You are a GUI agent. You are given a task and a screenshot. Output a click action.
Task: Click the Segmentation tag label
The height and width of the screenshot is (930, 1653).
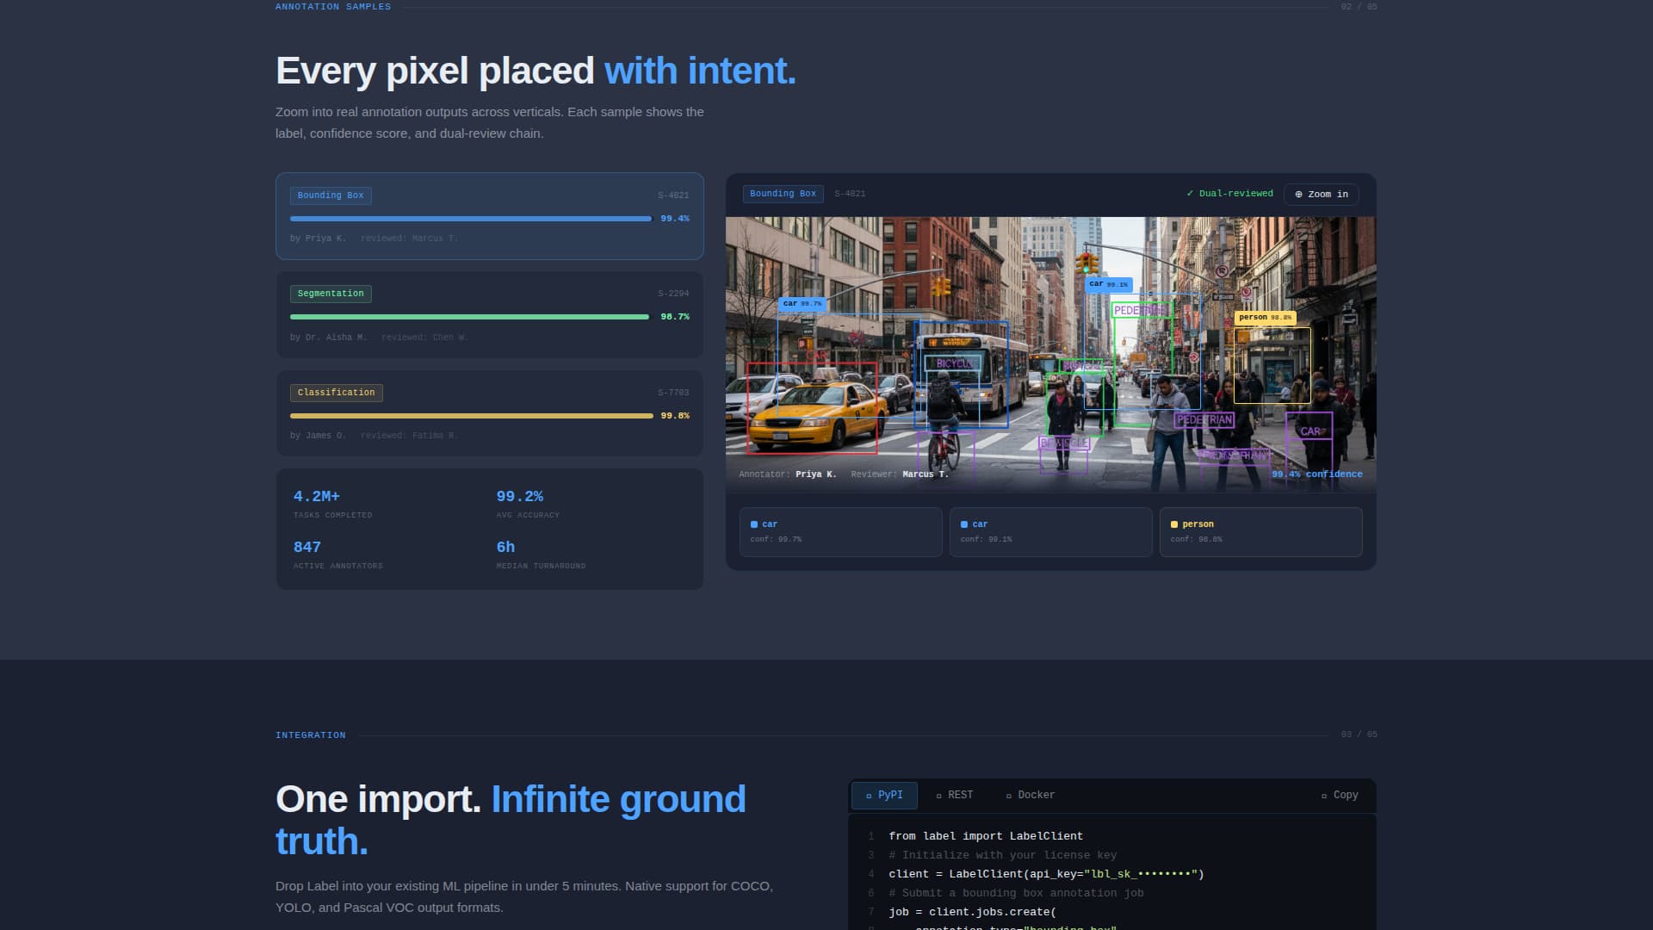[x=331, y=294]
